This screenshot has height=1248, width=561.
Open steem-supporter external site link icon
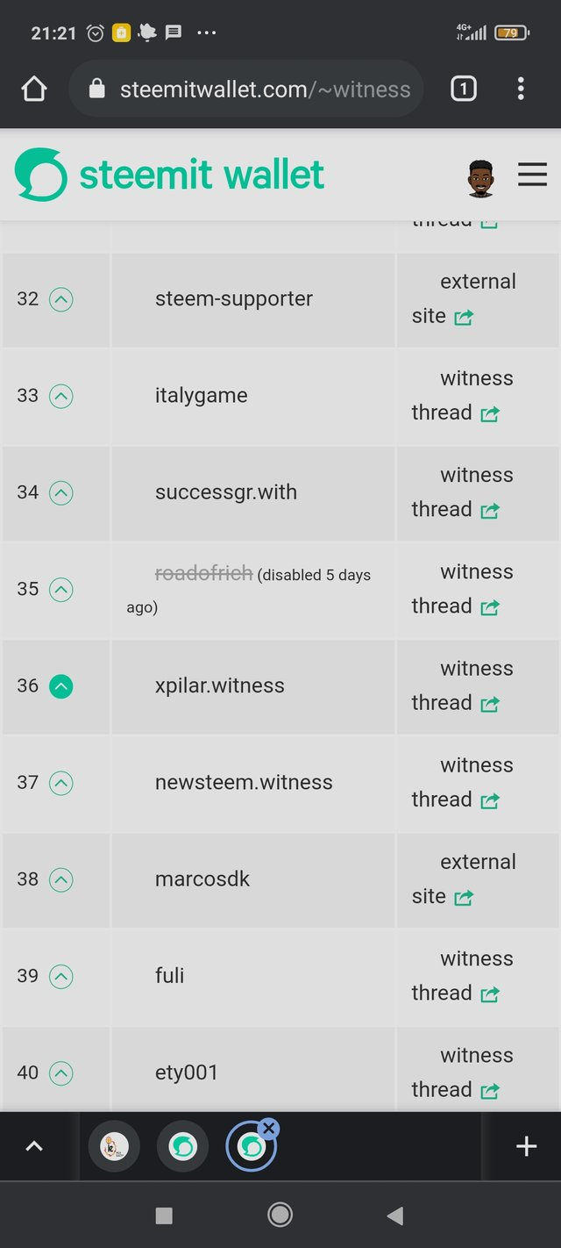(464, 318)
